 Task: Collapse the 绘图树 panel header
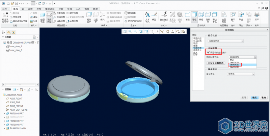[3, 37]
